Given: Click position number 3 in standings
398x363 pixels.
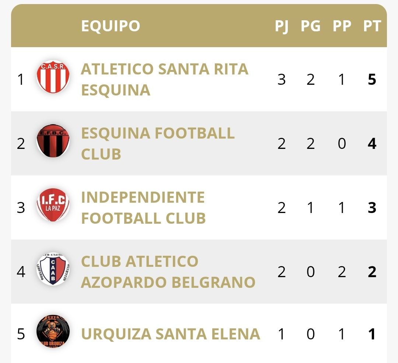Looking at the screenshot, I should 21,207.
